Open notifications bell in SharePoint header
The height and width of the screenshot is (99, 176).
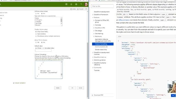(71, 4)
